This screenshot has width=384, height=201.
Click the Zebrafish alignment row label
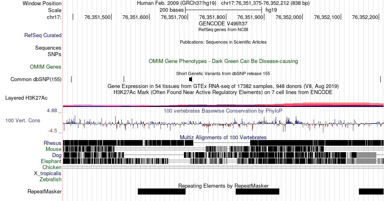(x=51, y=179)
